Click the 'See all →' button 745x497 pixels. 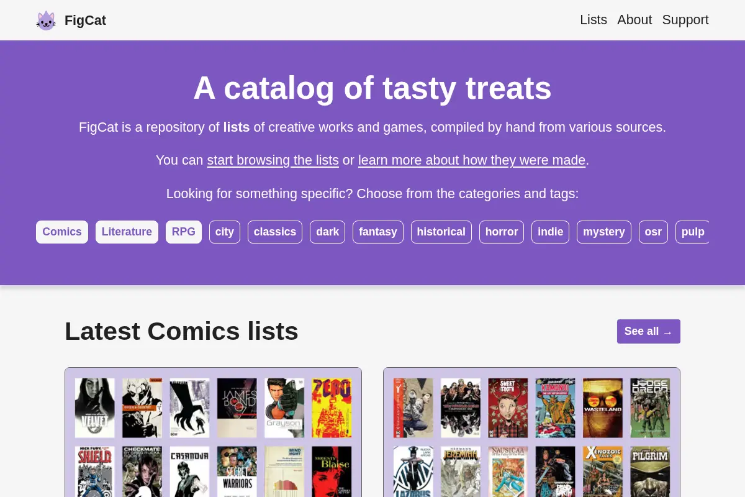point(649,331)
